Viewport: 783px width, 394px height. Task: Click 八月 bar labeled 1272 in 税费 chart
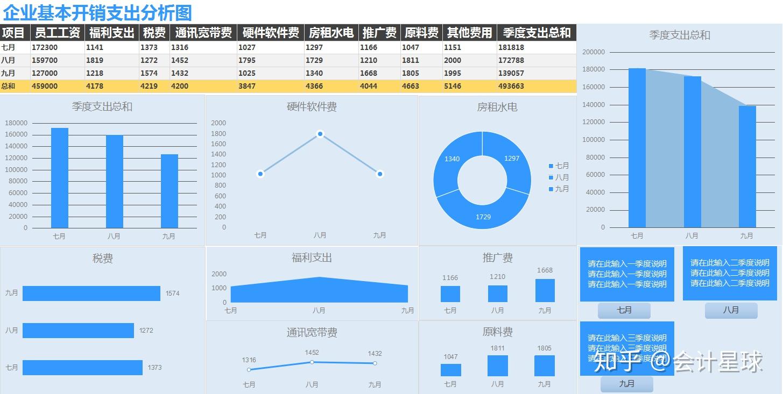(78, 331)
